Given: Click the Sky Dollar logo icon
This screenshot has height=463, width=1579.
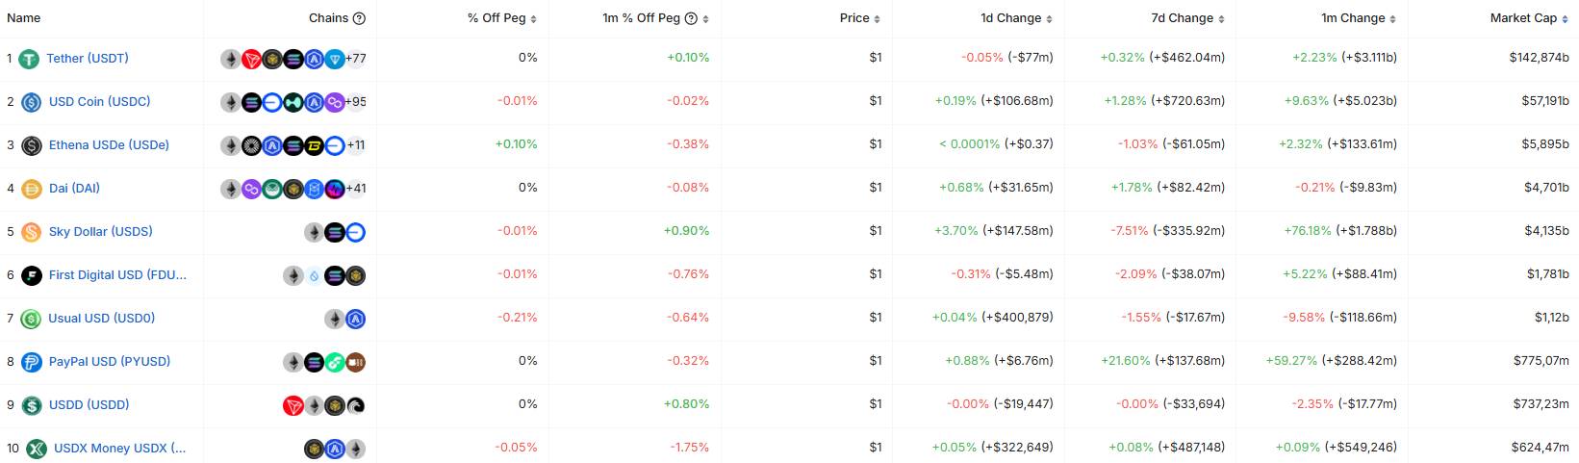Looking at the screenshot, I should tap(31, 232).
